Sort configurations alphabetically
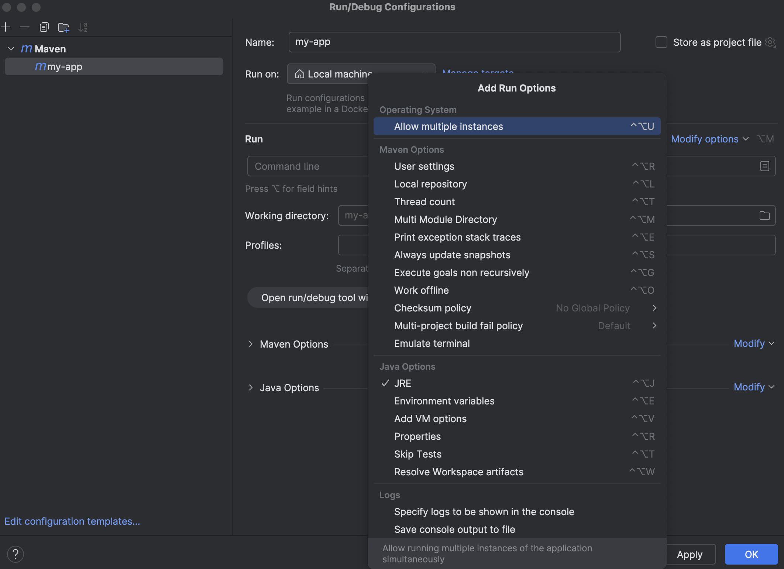This screenshot has width=784, height=569. pos(83,27)
